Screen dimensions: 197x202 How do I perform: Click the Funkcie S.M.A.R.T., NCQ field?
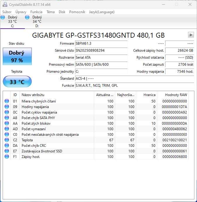[x=134, y=86]
